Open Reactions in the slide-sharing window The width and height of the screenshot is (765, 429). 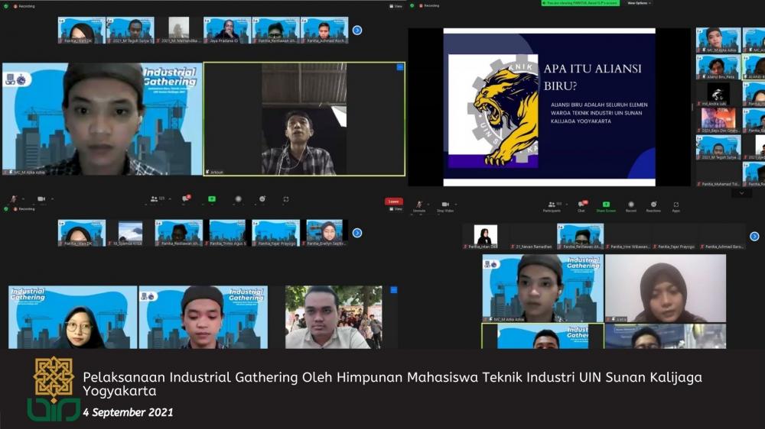point(653,207)
